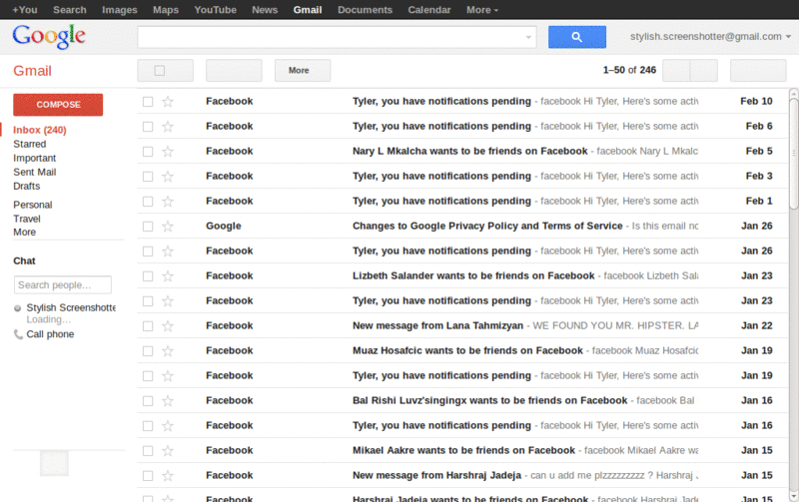Open the +You tab
The width and height of the screenshot is (799, 502).
pyautogui.click(x=24, y=10)
